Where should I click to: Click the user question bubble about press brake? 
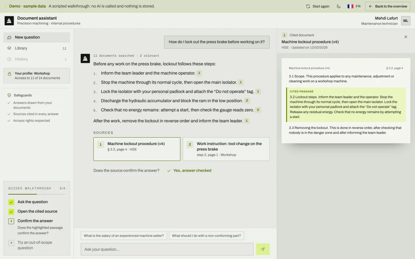point(217,42)
